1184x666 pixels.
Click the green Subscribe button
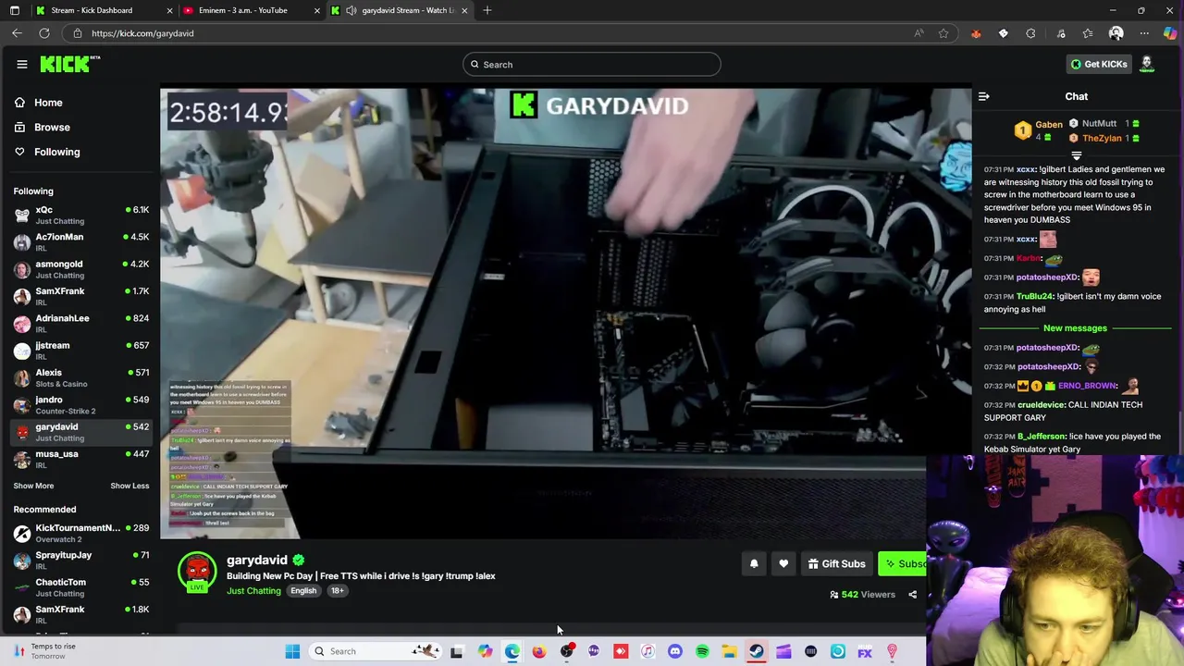[x=903, y=563]
